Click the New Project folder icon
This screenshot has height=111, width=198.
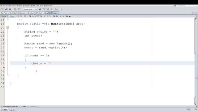tap(3, 9)
